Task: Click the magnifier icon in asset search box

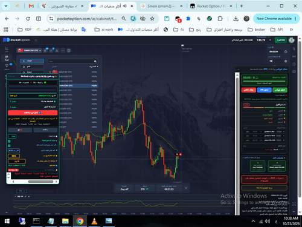Action: [x=95, y=61]
